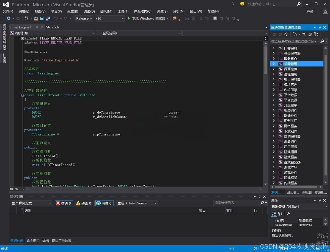Open the 机器管理 项目属性 object dropdown
The image size is (330, 252).
pos(299,207)
